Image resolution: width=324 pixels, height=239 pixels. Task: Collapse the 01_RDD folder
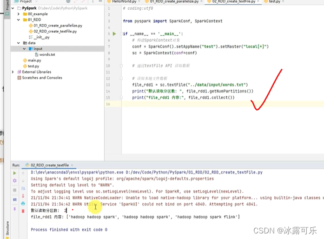(x=19, y=20)
